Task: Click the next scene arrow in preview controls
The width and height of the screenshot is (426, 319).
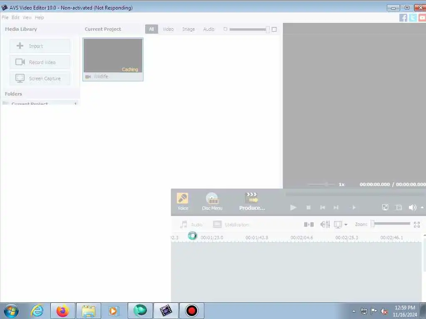Action: [x=354, y=208]
